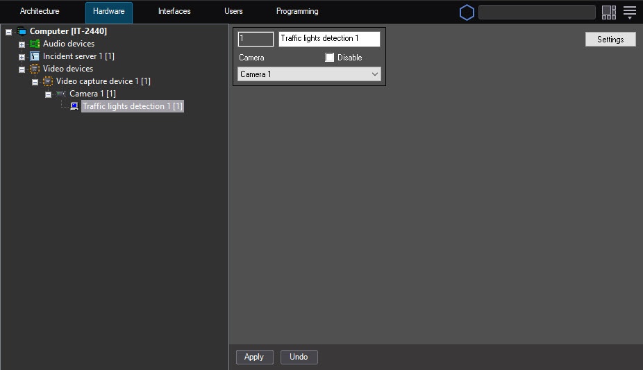Expand the Audio devices node
The width and height of the screenshot is (643, 370).
pos(22,44)
